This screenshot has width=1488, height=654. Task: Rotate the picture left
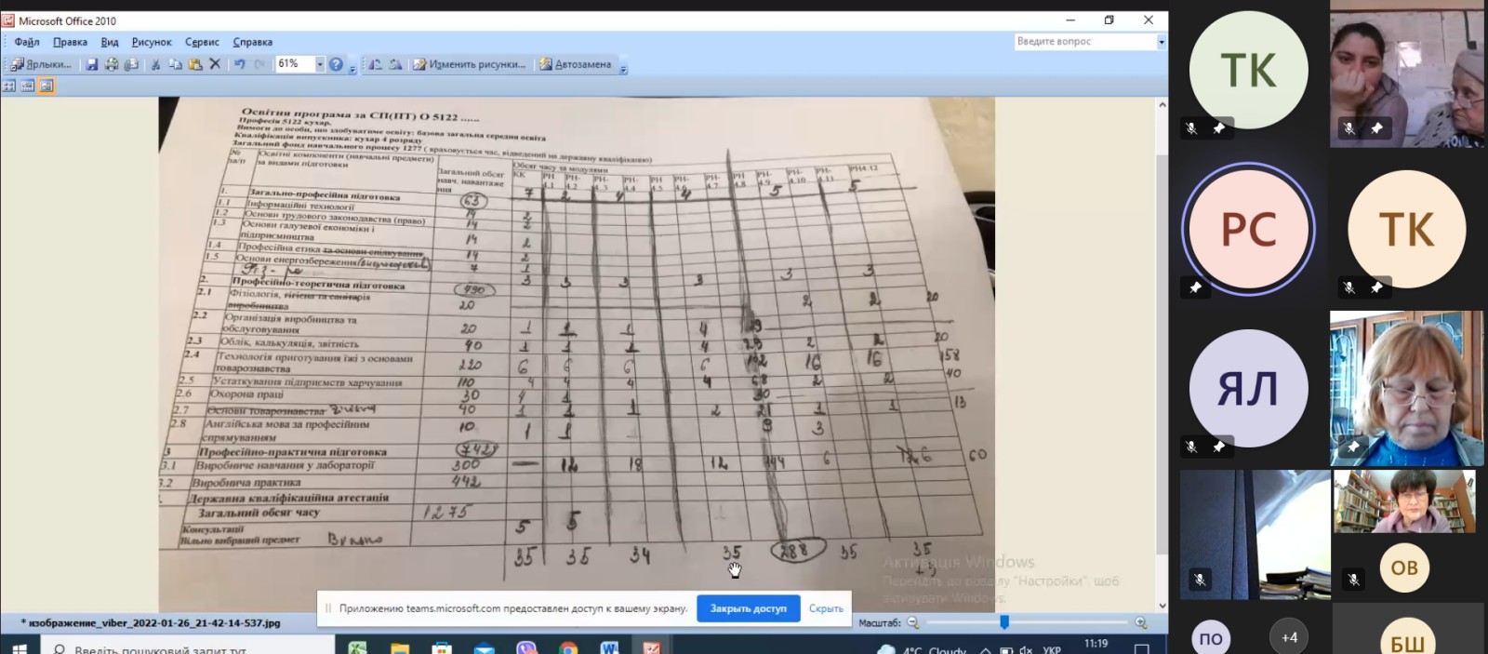[375, 64]
